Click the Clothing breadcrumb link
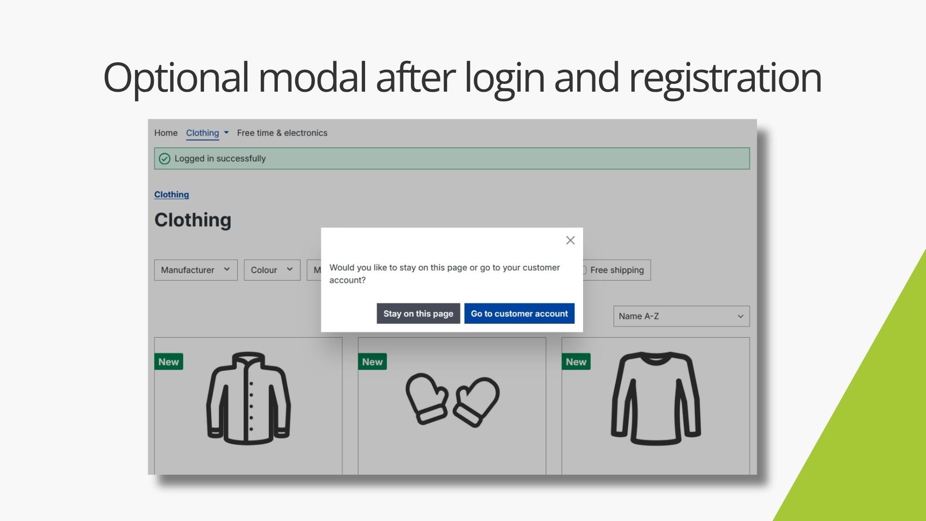 (x=172, y=194)
